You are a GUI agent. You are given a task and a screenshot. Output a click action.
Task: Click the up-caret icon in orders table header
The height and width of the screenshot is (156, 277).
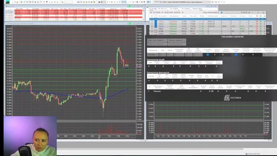[x=264, y=16]
